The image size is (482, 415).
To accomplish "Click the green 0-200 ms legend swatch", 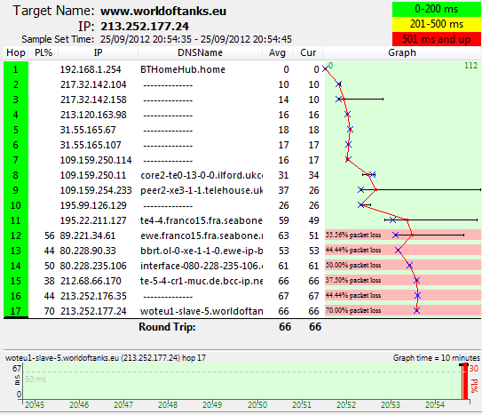I will (x=437, y=9).
